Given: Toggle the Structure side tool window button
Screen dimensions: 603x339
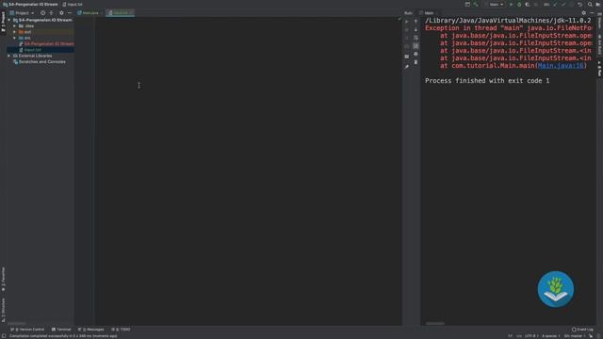Looking at the screenshot, I should tap(3, 310).
